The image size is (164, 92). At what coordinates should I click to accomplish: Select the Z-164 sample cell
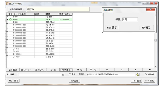click(x=24, y=49)
